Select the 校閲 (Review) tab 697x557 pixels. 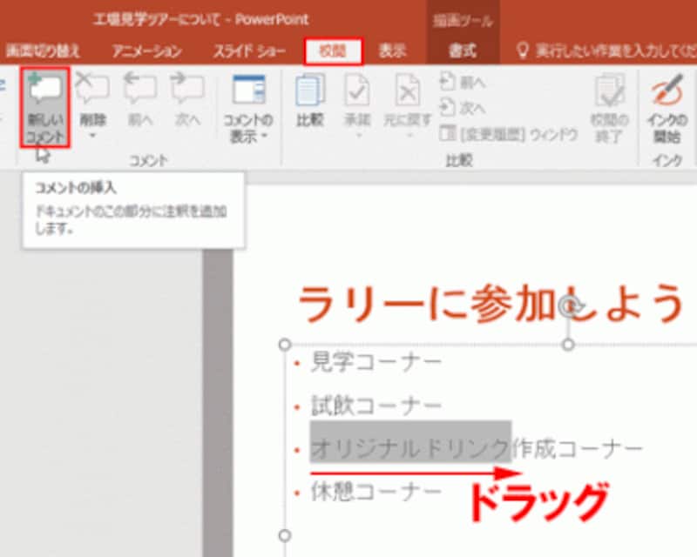[333, 51]
